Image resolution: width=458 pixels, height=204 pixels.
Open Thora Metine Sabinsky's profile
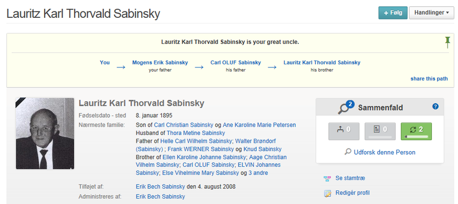[196, 133]
